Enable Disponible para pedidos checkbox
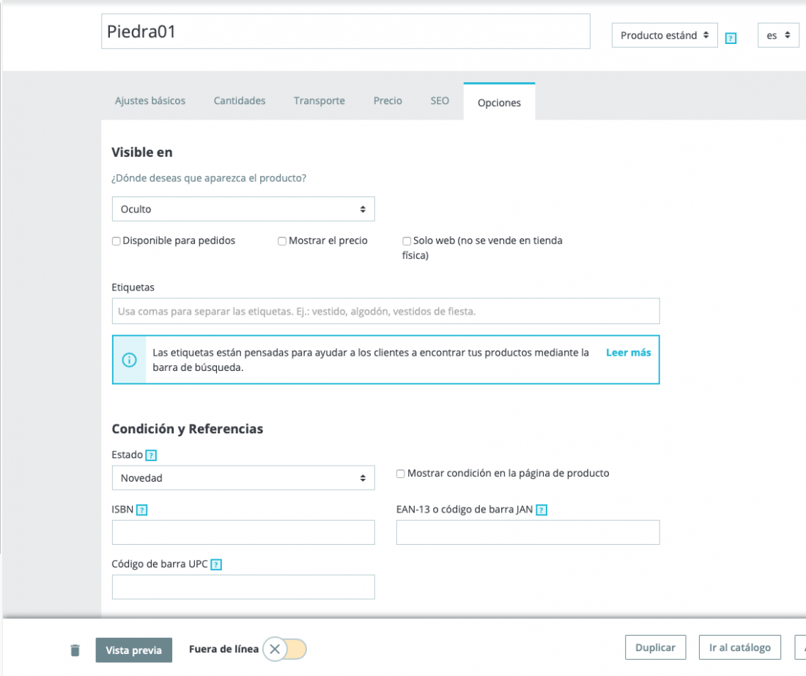The image size is (806, 676). (117, 241)
